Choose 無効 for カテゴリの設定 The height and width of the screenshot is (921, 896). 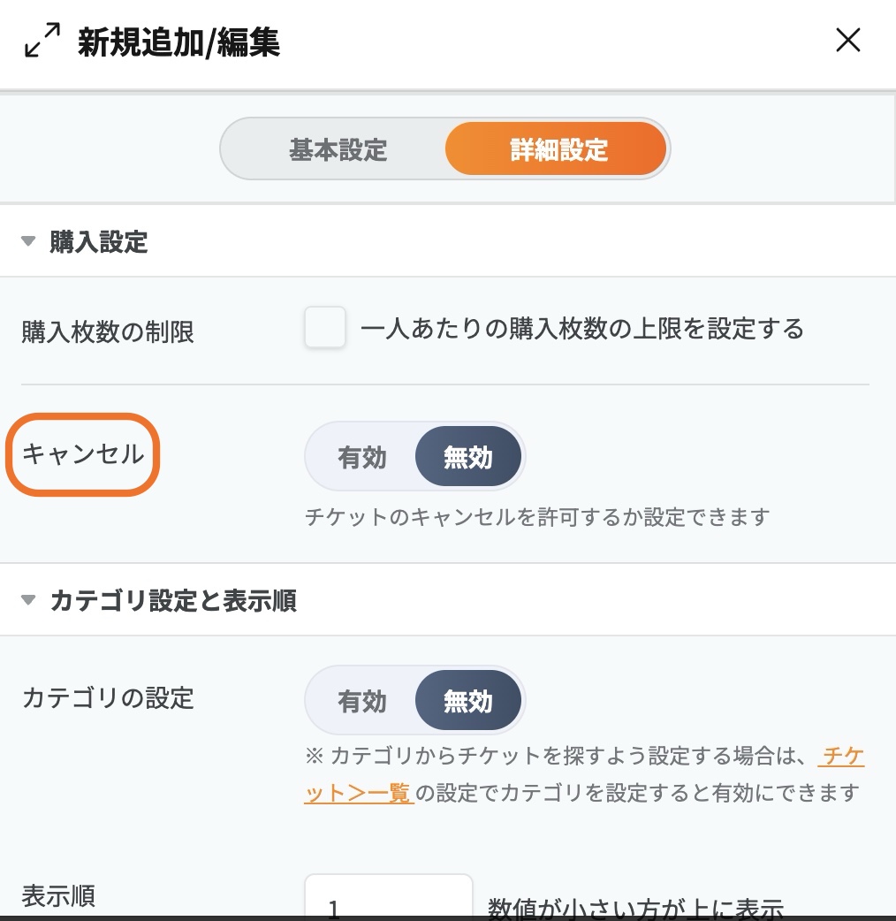click(468, 701)
